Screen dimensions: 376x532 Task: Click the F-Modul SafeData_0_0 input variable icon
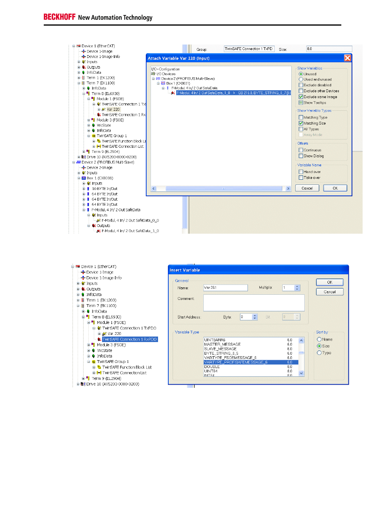pos(99,221)
